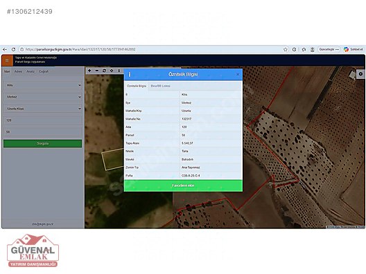
Task: Click the Mahalle No value 132317
Action: coord(186,119)
